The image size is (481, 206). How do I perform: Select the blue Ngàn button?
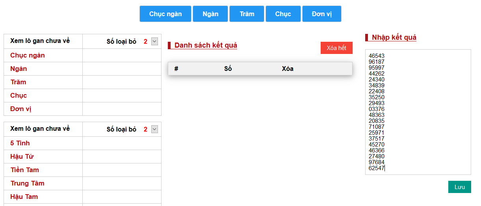(210, 14)
